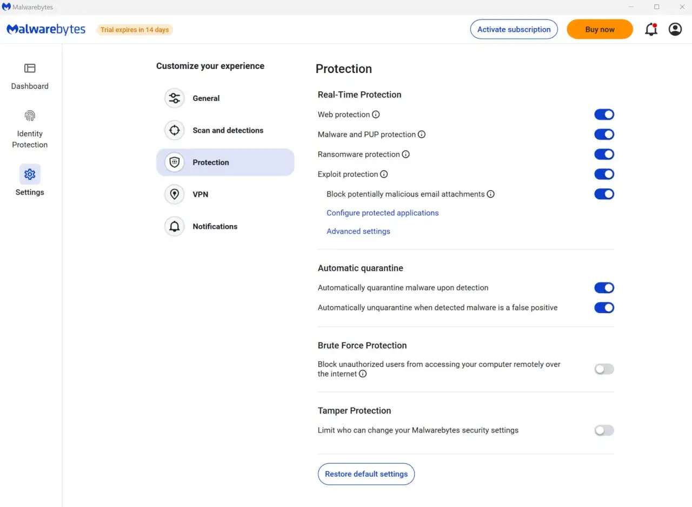The width and height of the screenshot is (692, 507).
Task: Click the General sliders icon
Action: (174, 98)
